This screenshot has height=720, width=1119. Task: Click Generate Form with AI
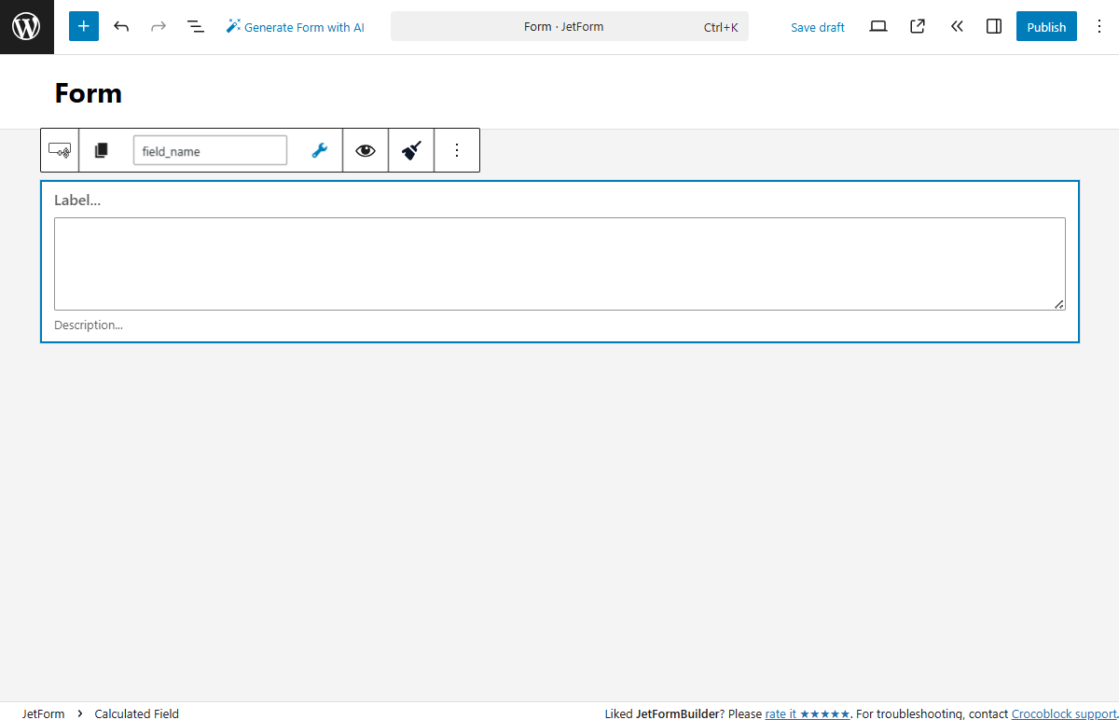tap(295, 27)
